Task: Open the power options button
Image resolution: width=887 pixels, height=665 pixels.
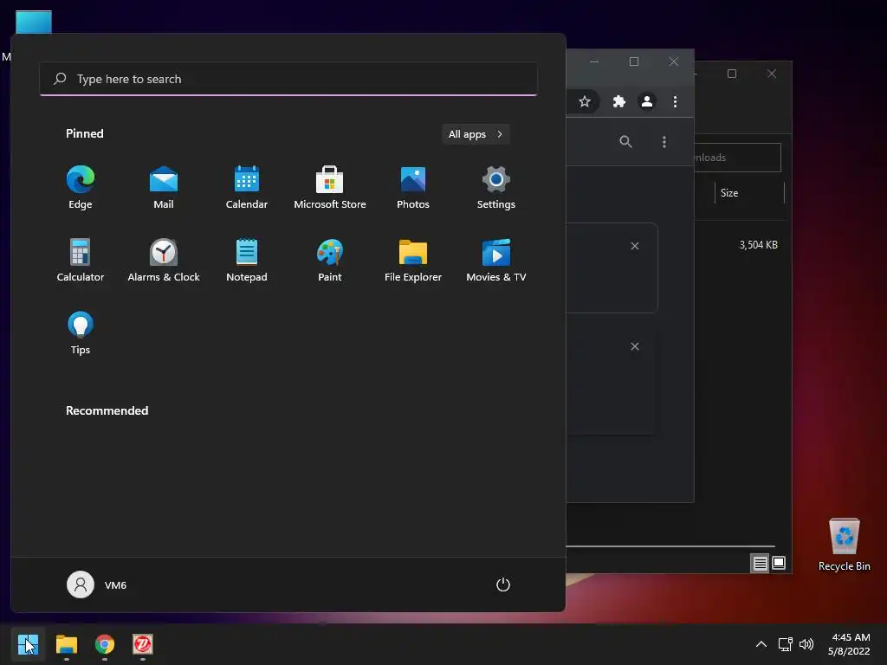Action: click(503, 584)
